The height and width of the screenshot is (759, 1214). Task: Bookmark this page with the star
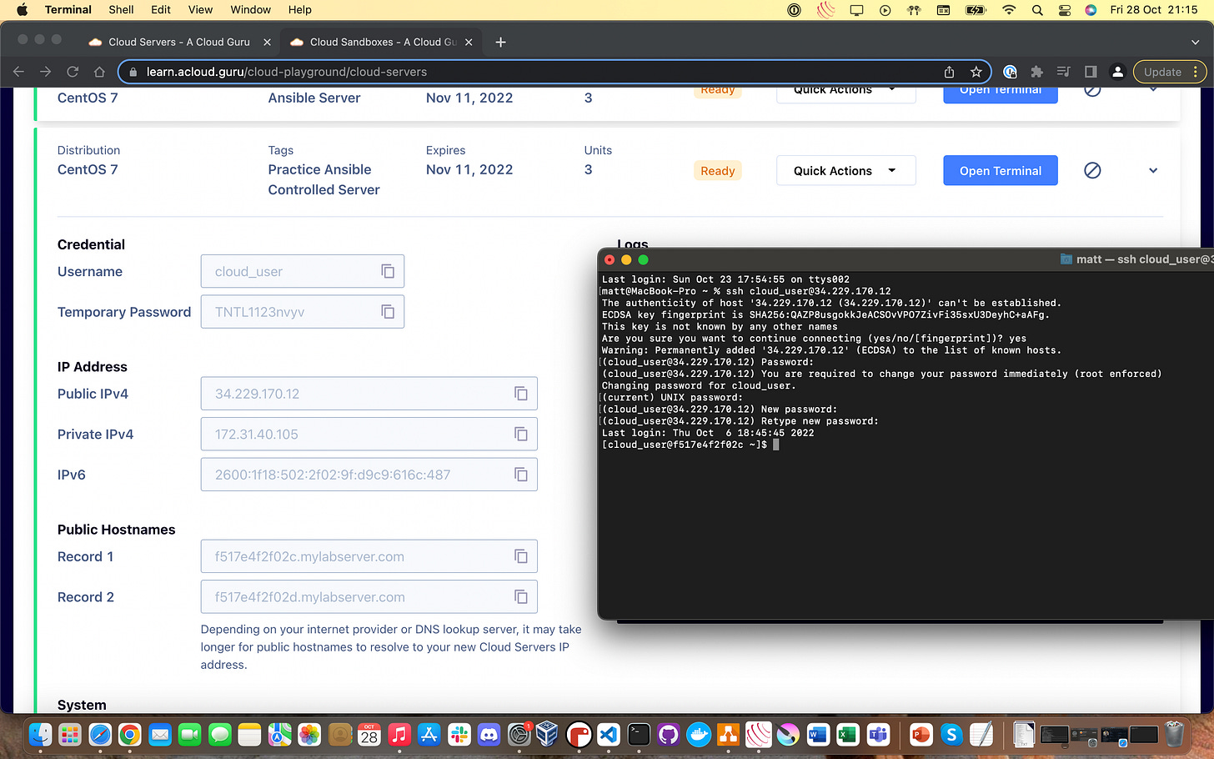(x=976, y=72)
